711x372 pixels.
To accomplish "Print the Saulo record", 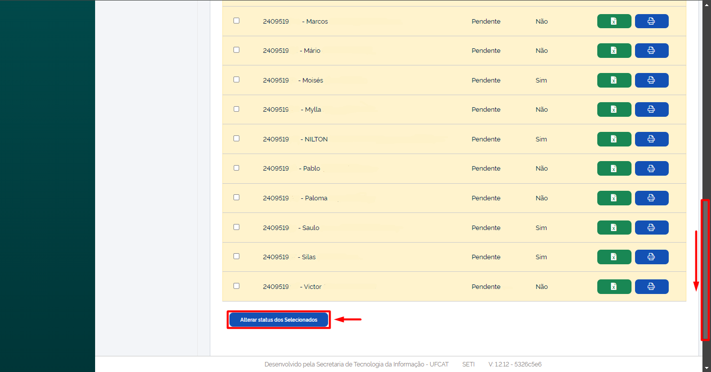I will tap(652, 228).
